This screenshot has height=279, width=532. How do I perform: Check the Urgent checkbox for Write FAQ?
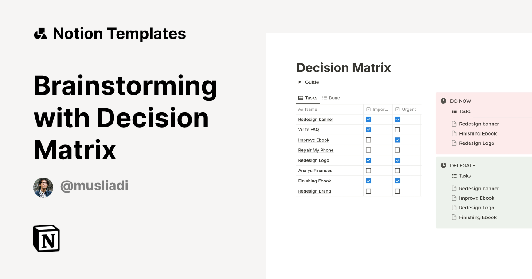[x=397, y=129]
